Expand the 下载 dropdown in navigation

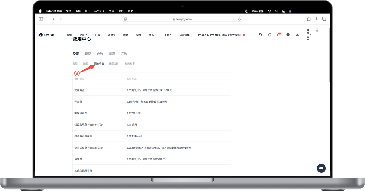168,35
